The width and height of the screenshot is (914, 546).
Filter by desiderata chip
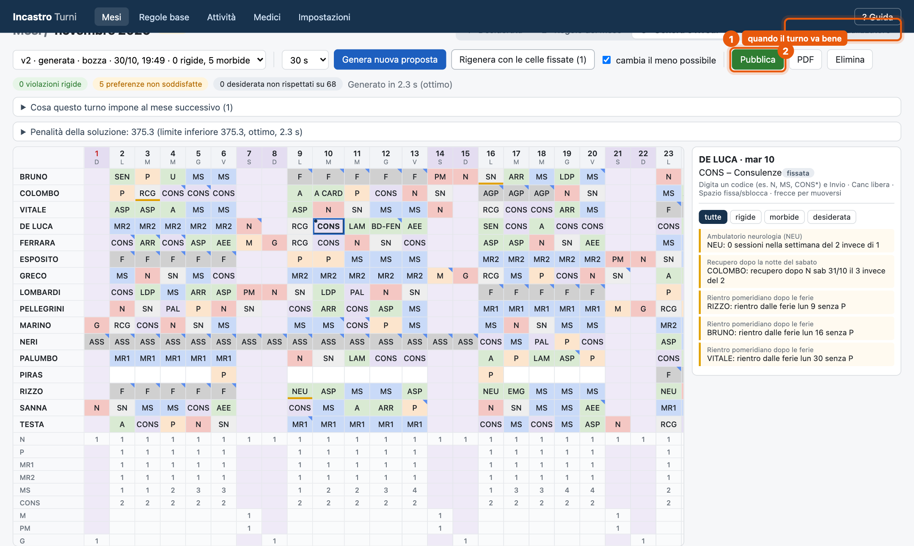pyautogui.click(x=831, y=217)
